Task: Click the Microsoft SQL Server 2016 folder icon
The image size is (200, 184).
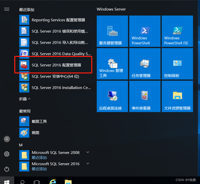Action: [x=24, y=166]
